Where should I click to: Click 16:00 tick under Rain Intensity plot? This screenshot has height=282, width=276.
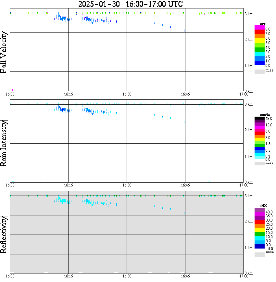click(10, 185)
